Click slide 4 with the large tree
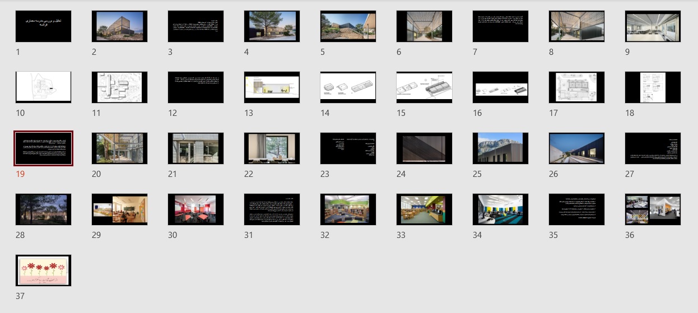Image resolution: width=698 pixels, height=313 pixels. [x=272, y=26]
